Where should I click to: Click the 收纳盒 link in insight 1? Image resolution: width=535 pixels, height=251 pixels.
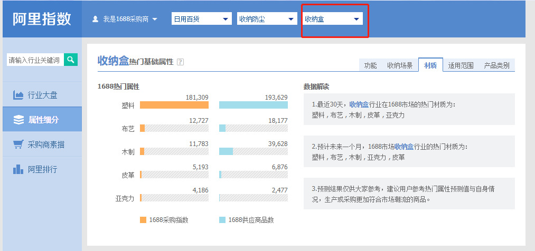(359, 104)
